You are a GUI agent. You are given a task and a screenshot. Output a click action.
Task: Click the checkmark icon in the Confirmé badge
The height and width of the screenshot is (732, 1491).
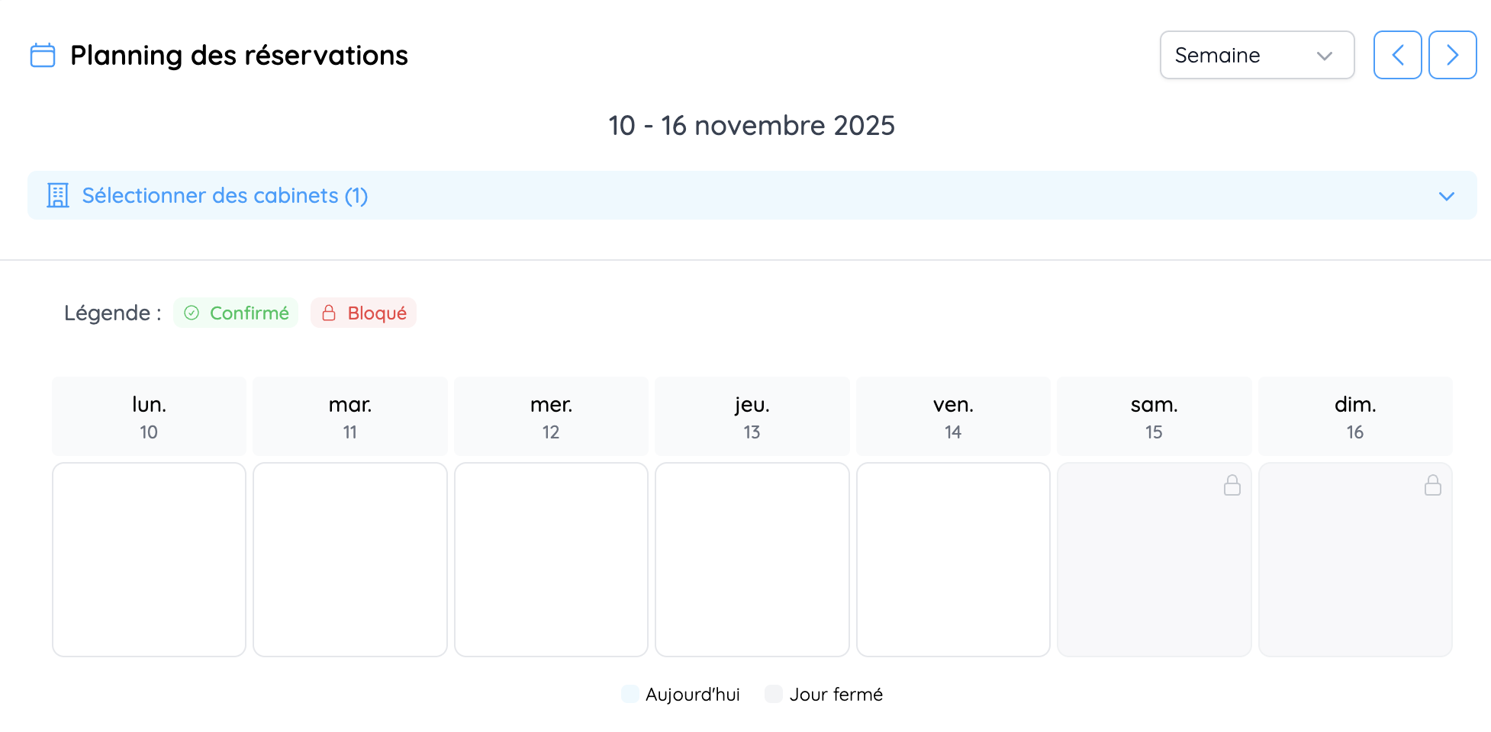coord(192,313)
